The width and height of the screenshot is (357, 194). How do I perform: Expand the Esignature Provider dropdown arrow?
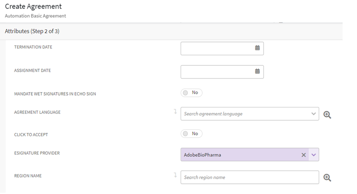point(314,155)
